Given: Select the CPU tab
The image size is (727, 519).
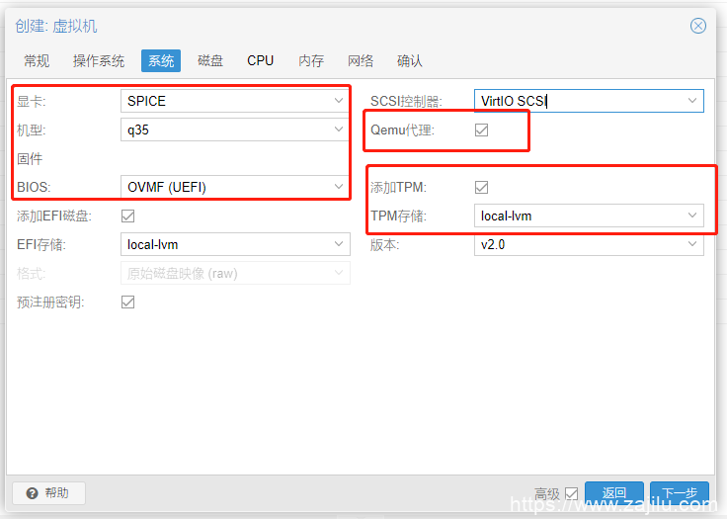Looking at the screenshot, I should pos(261,61).
